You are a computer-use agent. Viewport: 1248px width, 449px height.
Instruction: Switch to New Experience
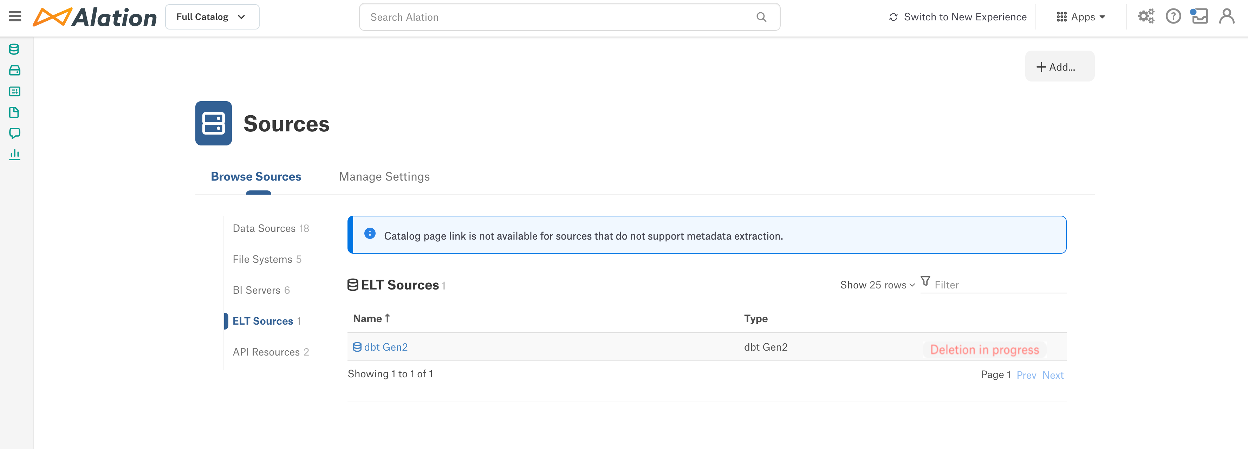pos(957,17)
